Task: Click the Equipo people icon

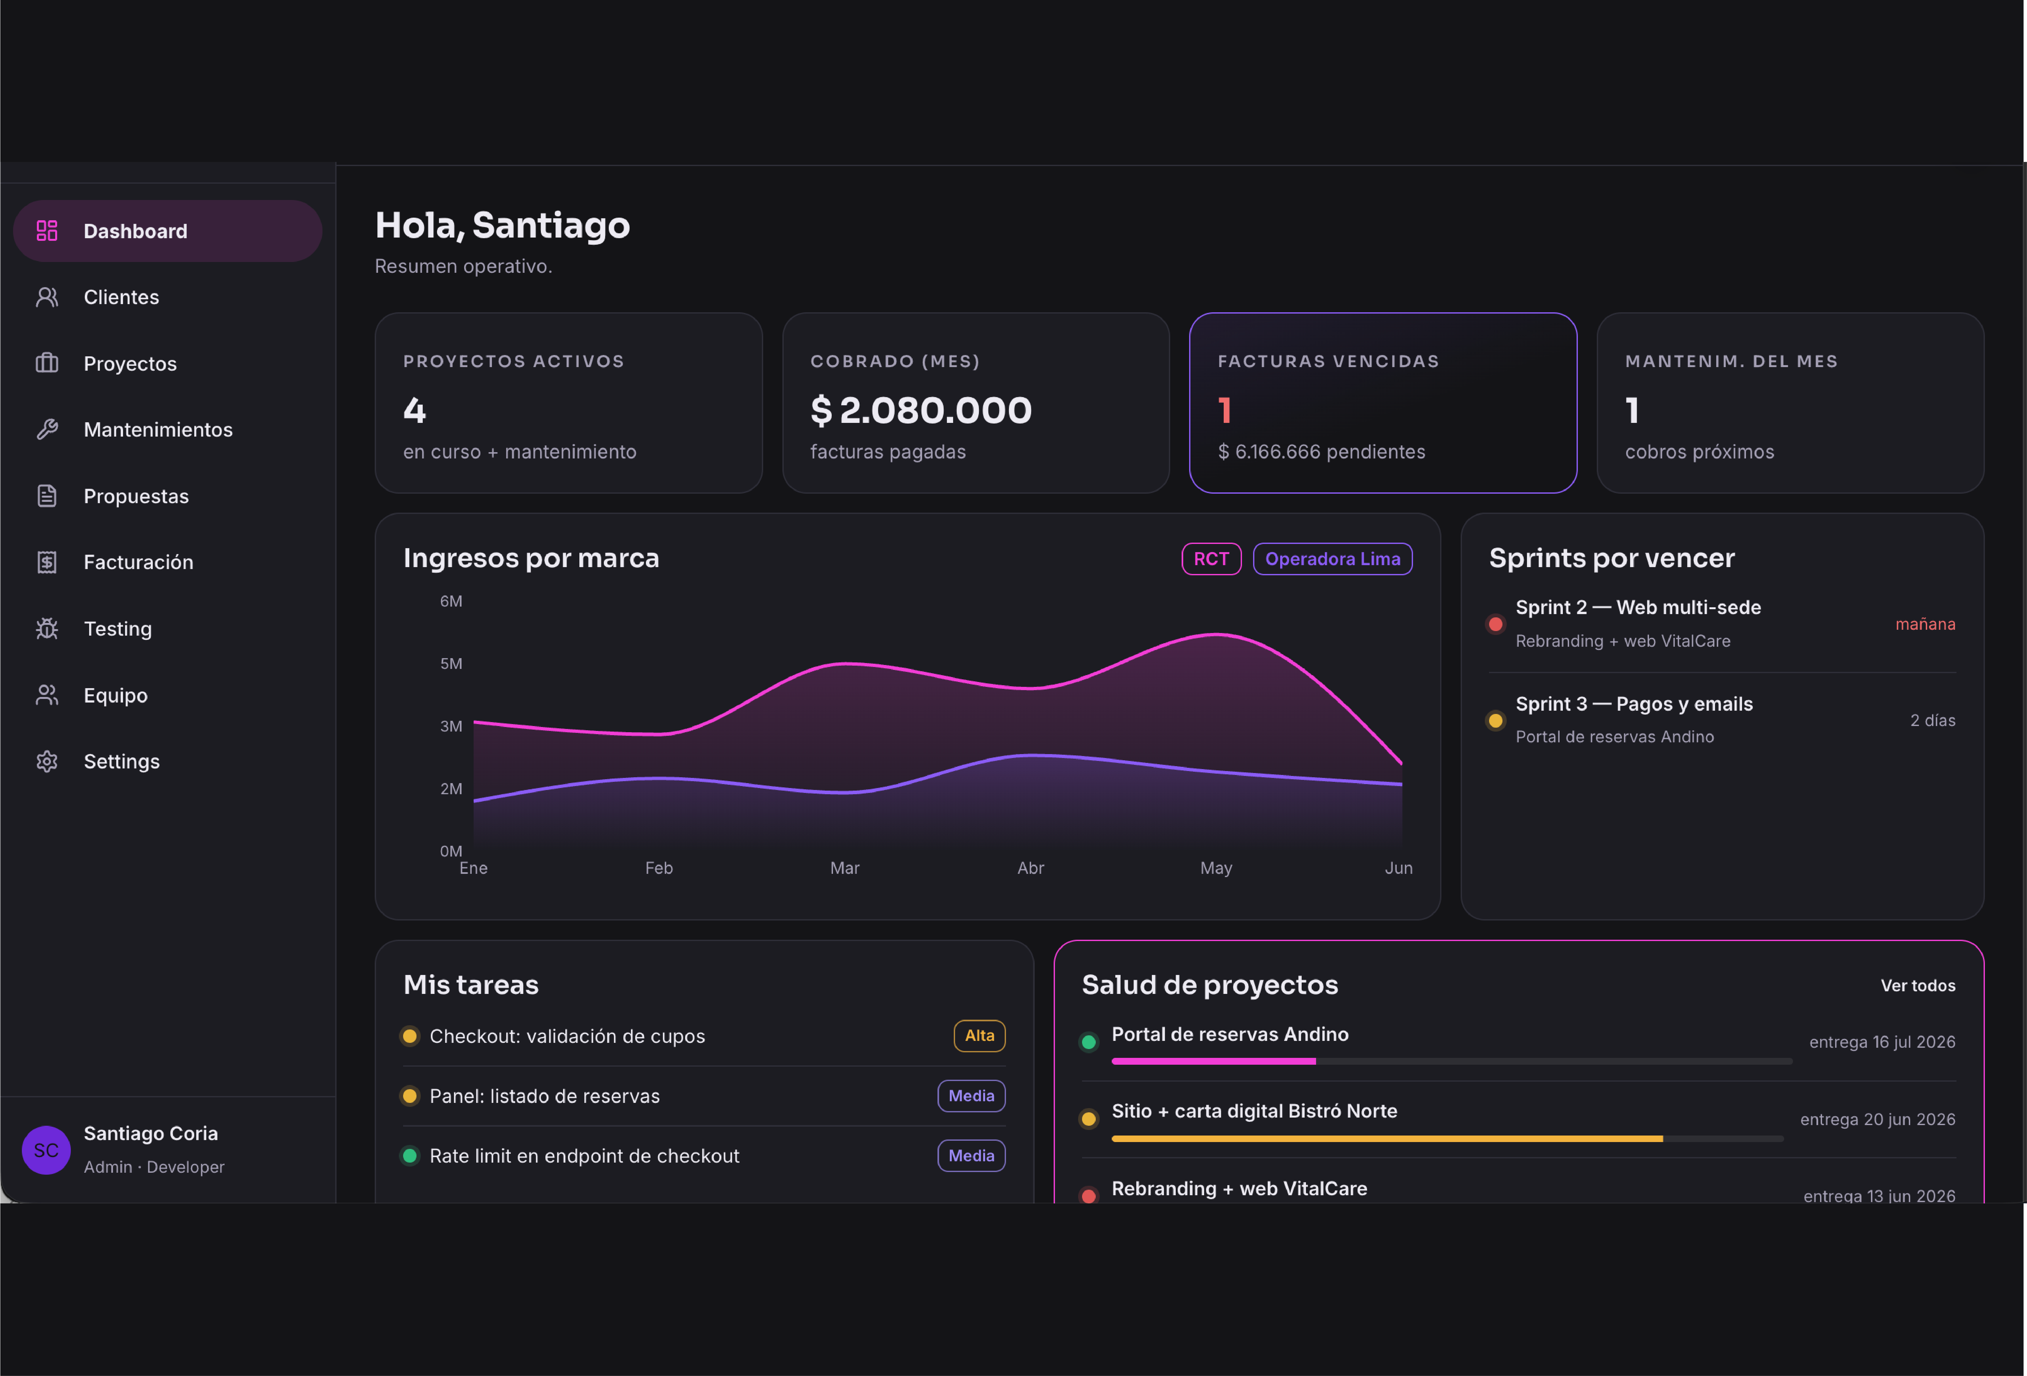Action: pyautogui.click(x=47, y=695)
